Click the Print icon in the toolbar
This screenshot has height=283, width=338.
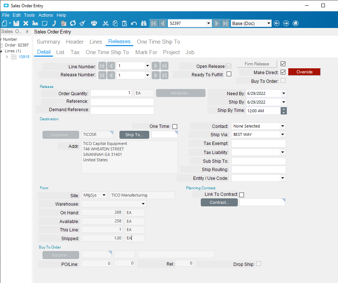(x=94, y=23)
